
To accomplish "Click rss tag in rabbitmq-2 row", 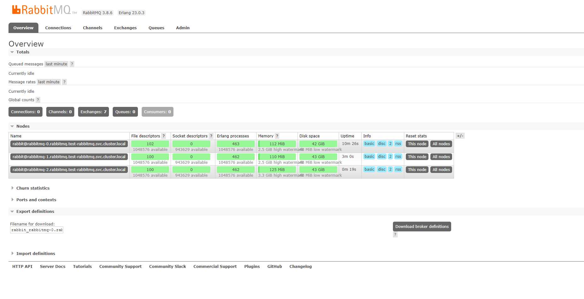I will (398, 169).
